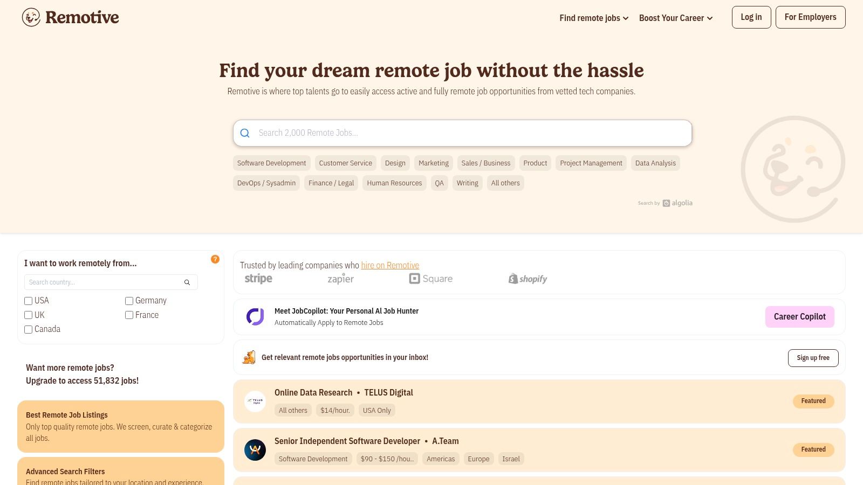The image size is (863, 485).
Task: Click the Software Development tag on A.Team job
Action: point(313,459)
